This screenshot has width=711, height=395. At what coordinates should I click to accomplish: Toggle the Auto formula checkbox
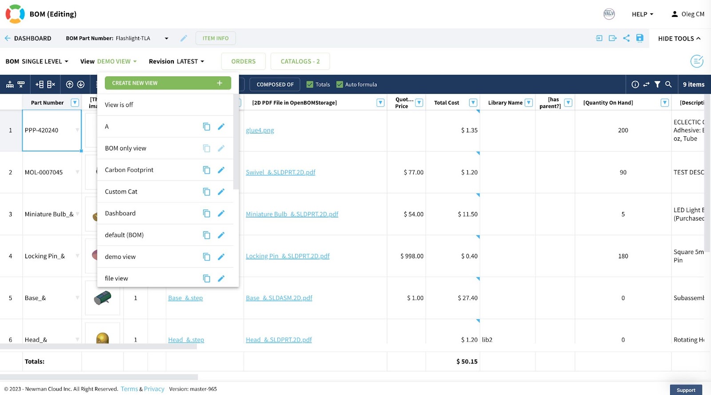click(340, 84)
